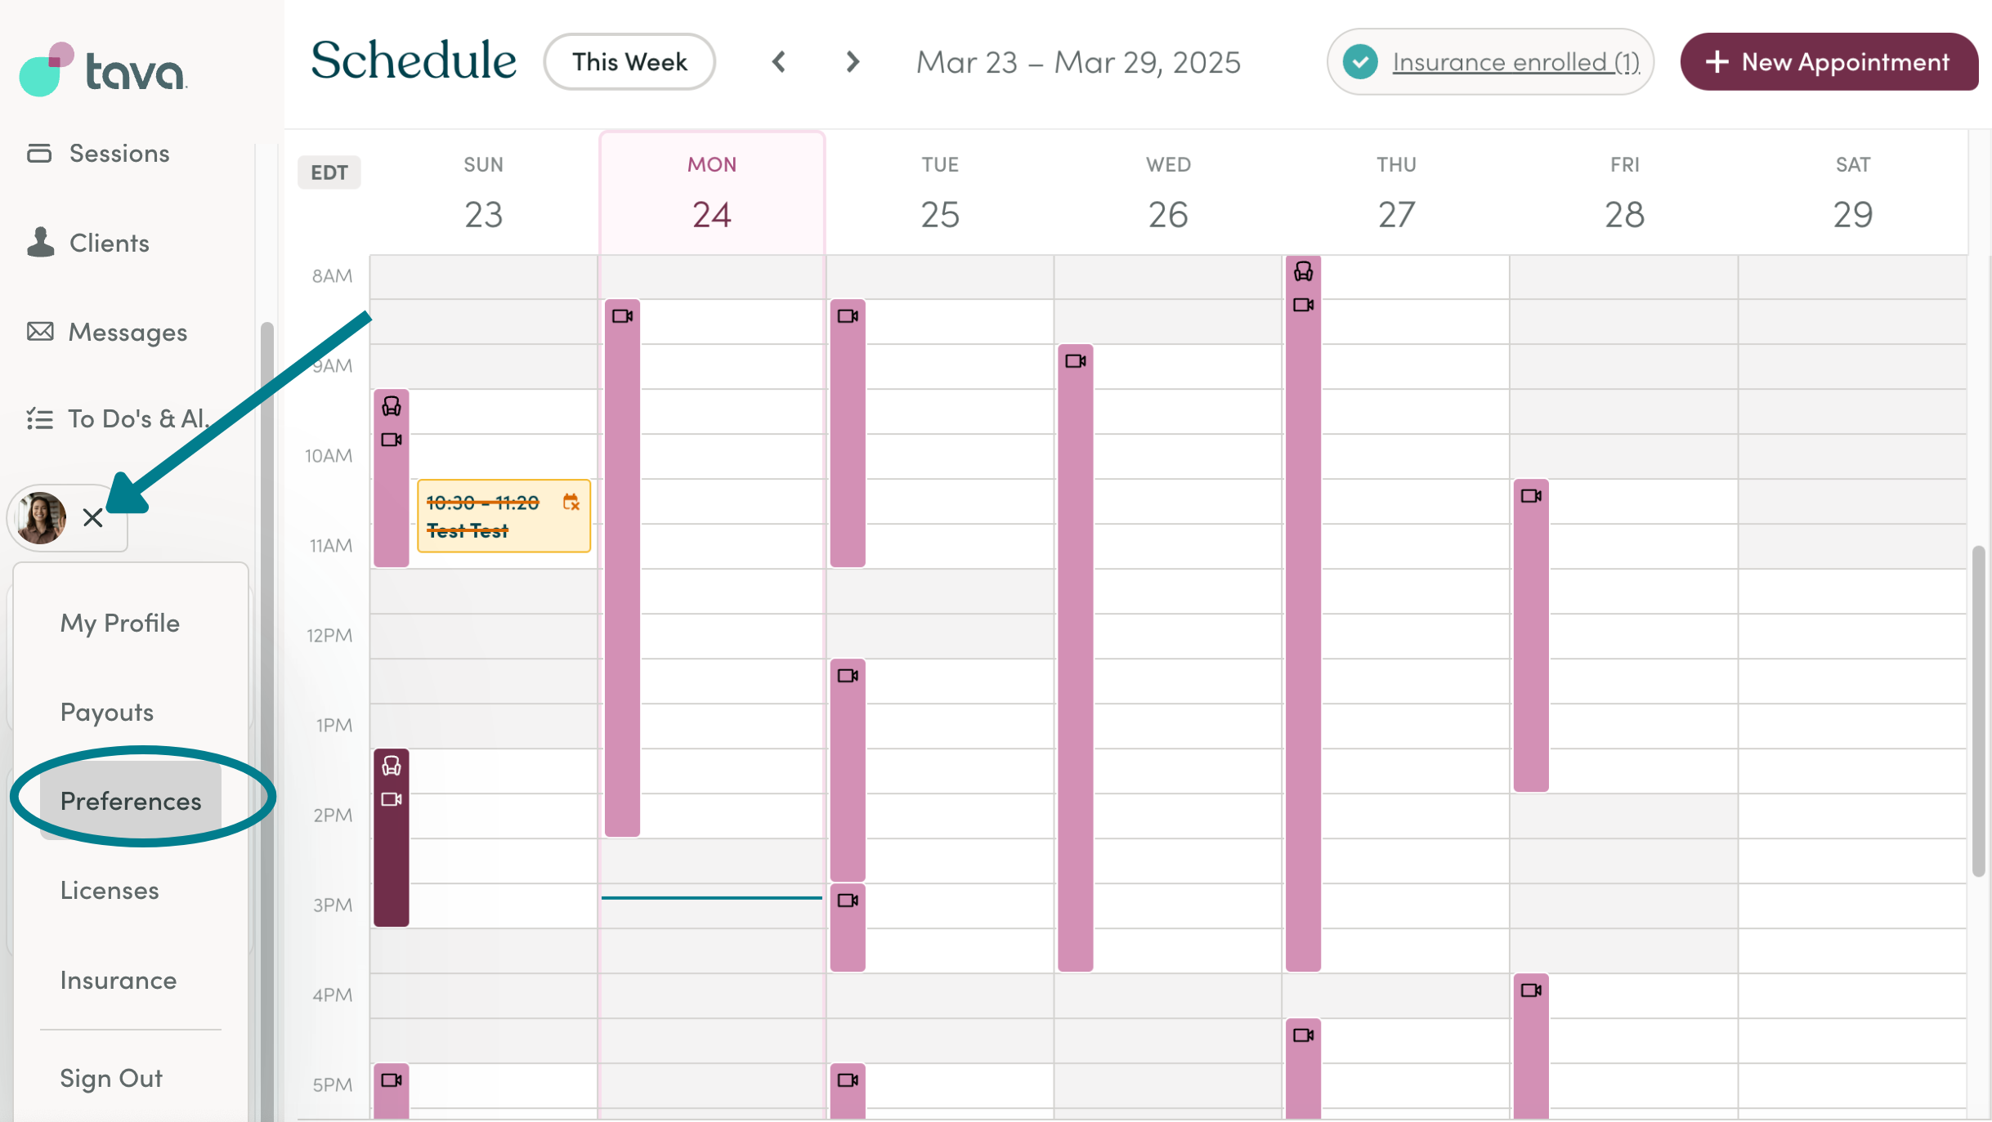Open the Messages envelope icon
1992x1122 pixels.
[40, 331]
